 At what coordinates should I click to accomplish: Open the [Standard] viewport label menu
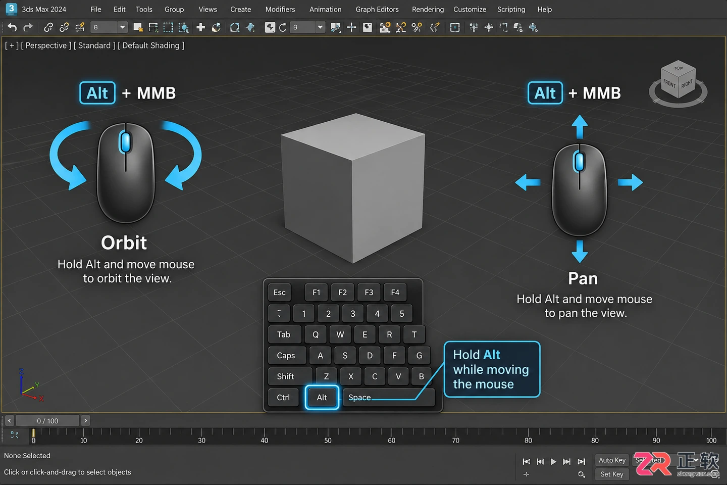94,45
